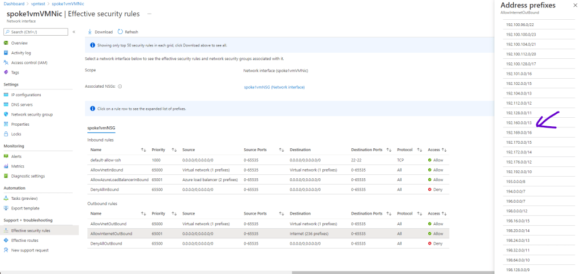Collapse the left sidebar menu chevron
This screenshot has width=580, height=274.
[x=74, y=32]
